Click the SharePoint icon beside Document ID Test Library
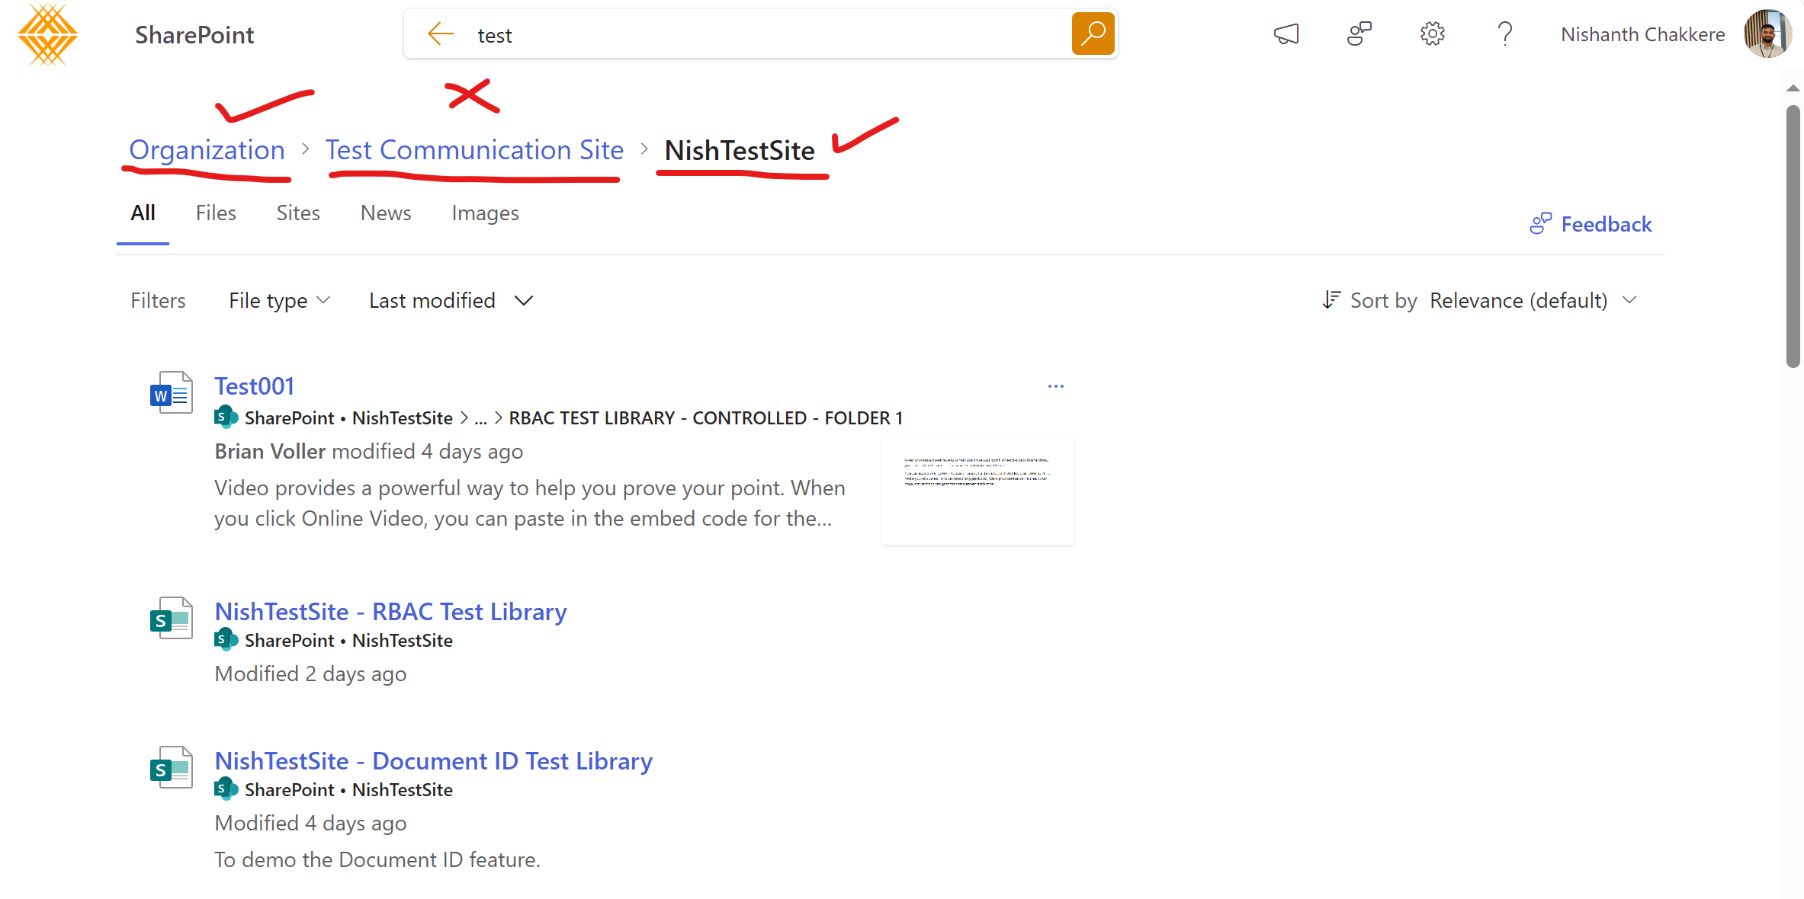1804x899 pixels. (171, 767)
